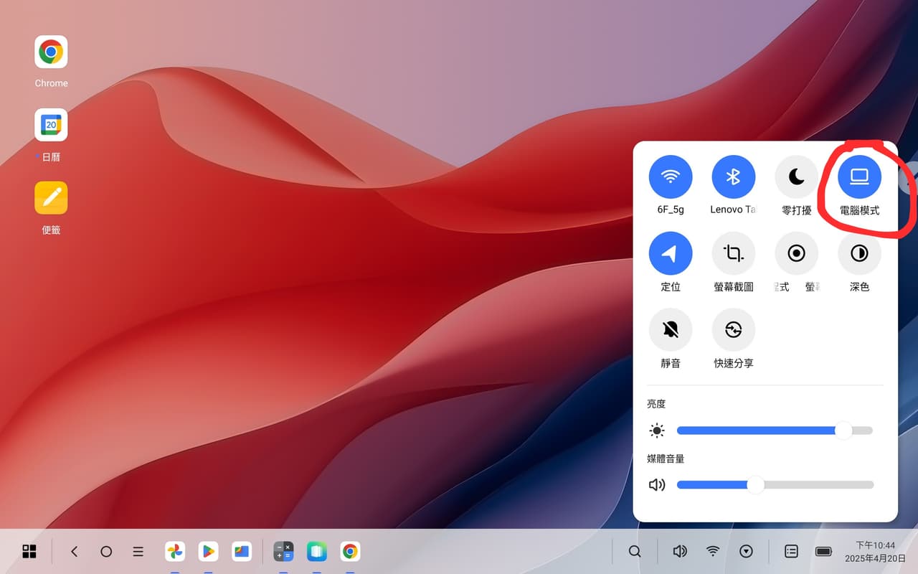Open Chrome from the desktop shortcut

[x=51, y=52]
